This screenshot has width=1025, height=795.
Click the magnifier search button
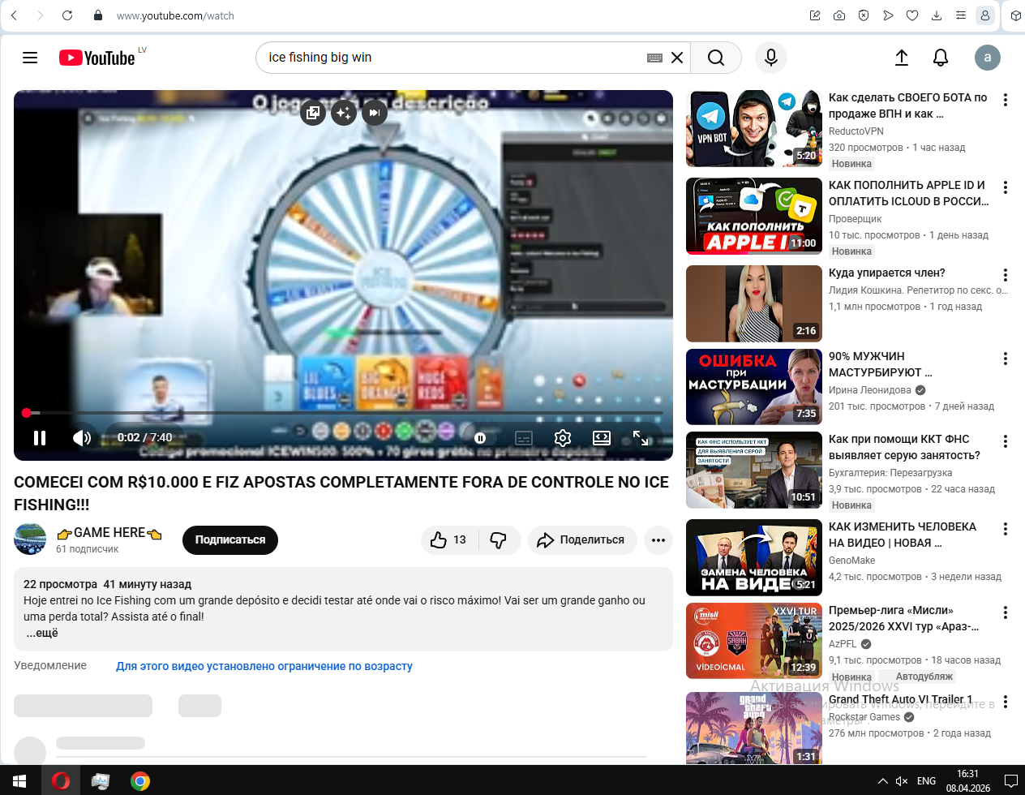pyautogui.click(x=716, y=58)
